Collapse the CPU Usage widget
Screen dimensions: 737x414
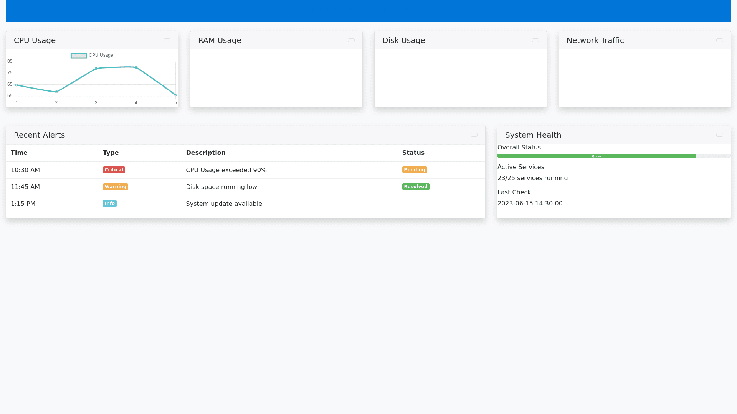tap(167, 40)
